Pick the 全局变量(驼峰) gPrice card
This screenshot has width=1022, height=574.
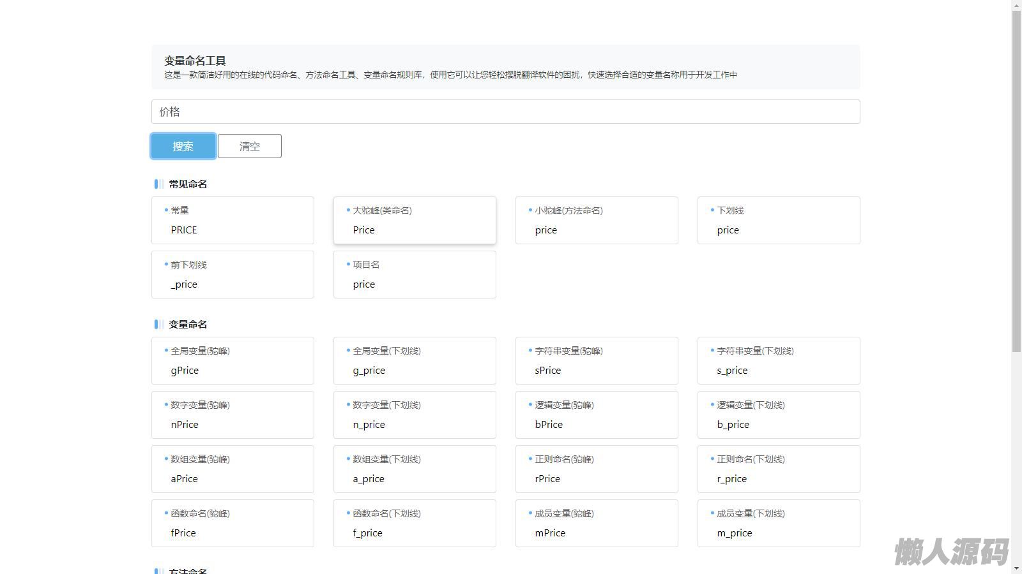(233, 360)
